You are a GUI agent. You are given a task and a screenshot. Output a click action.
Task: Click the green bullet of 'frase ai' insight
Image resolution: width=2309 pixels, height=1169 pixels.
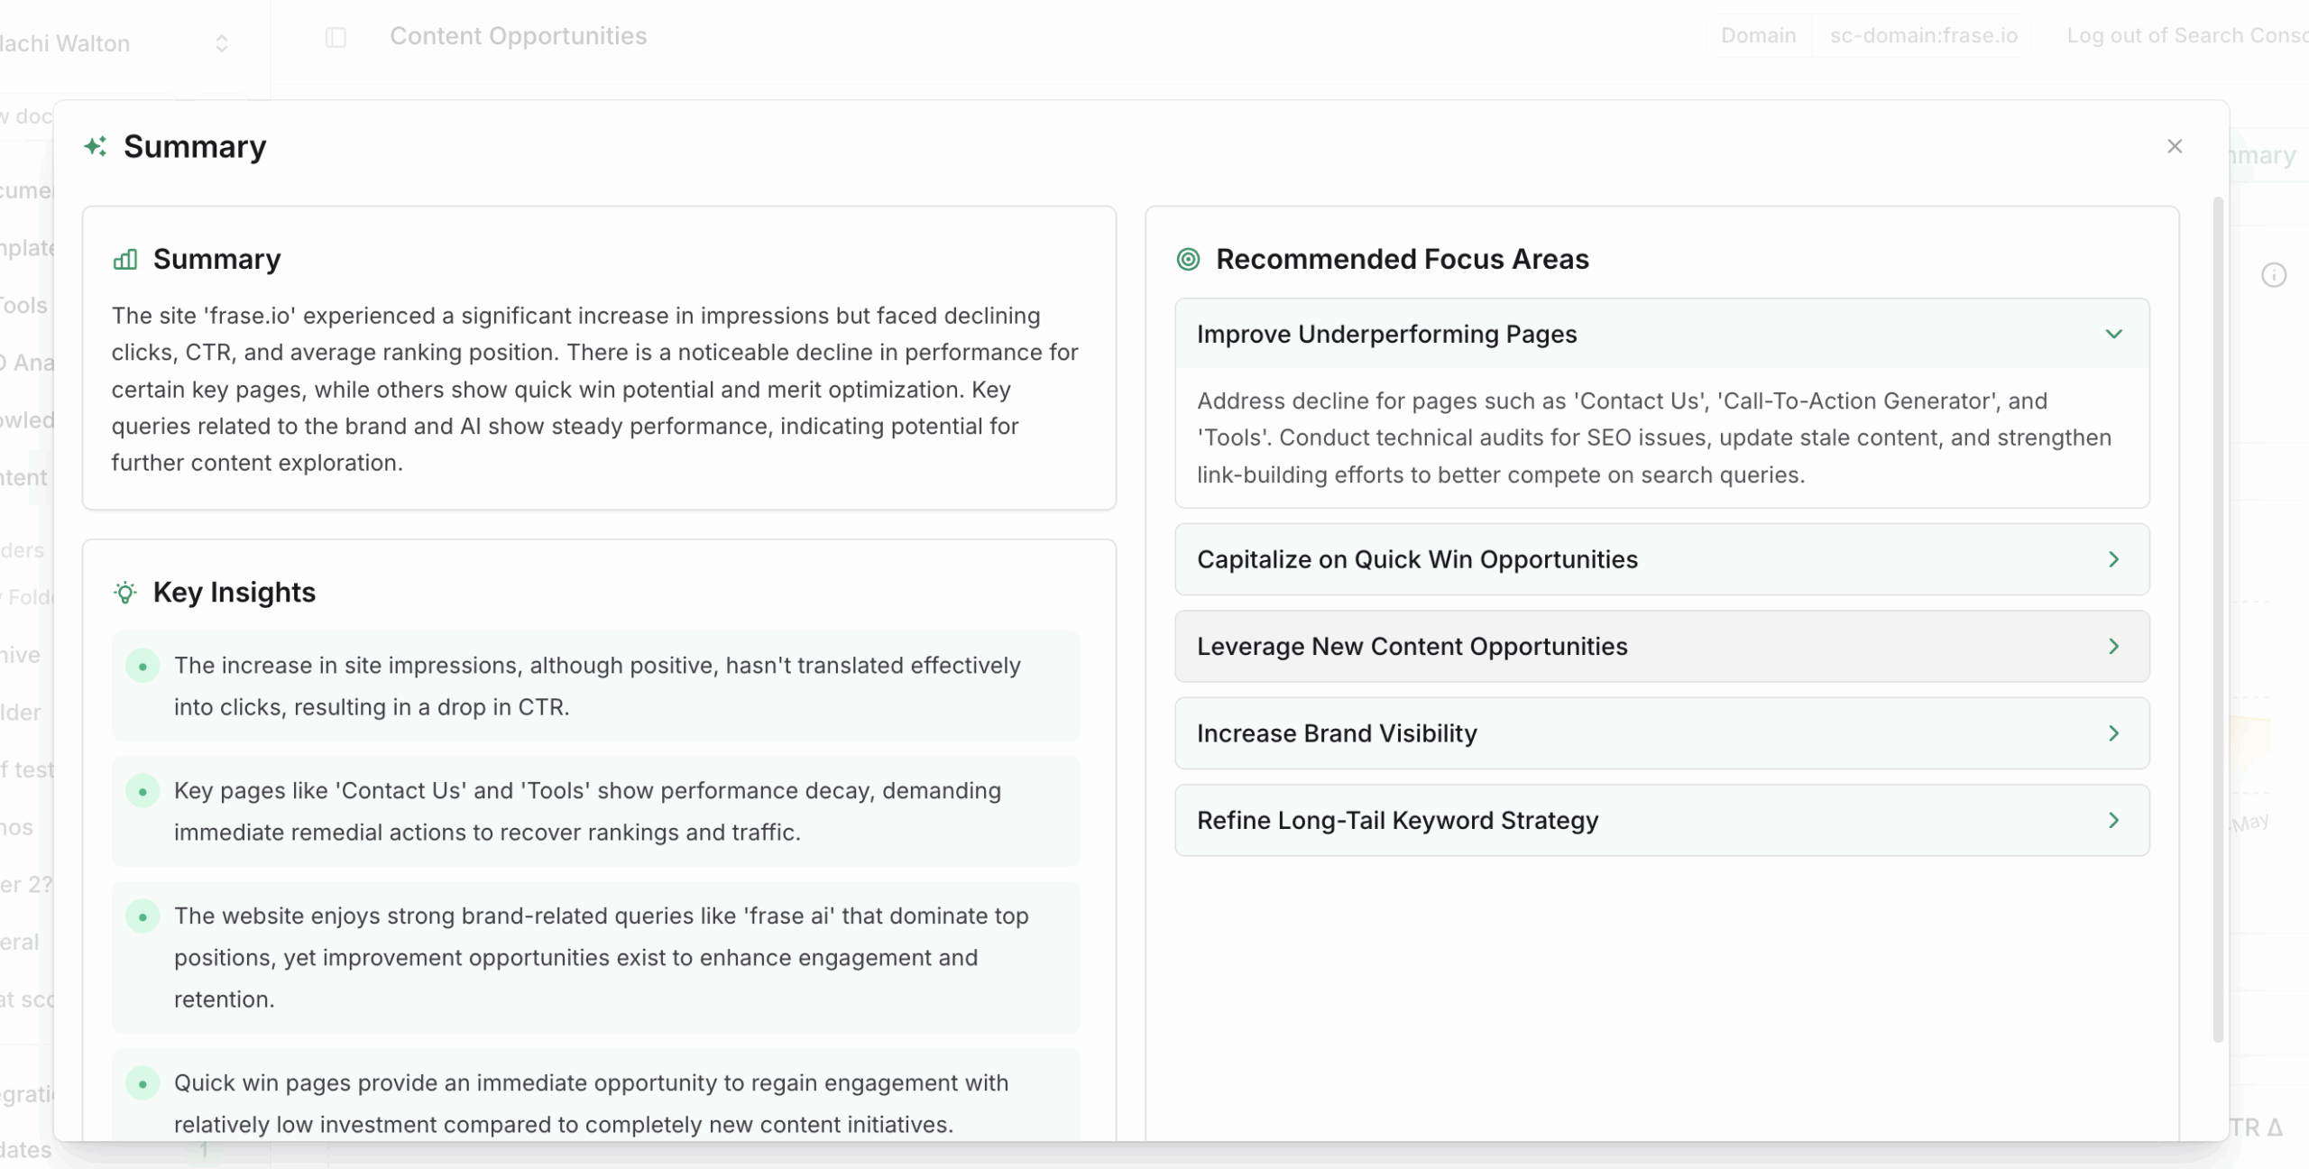tap(143, 917)
